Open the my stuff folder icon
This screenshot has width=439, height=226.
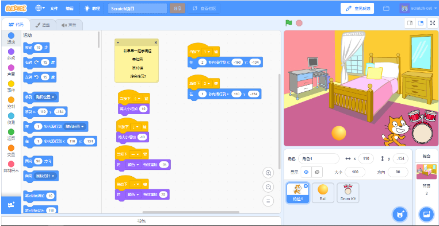387,9
